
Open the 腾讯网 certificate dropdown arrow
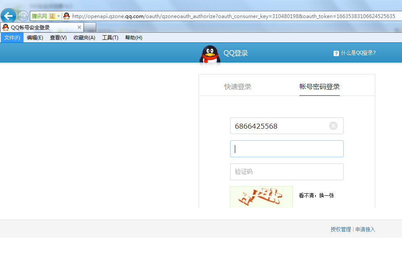[59, 16]
